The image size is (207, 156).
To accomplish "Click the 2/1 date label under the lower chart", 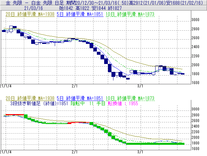I will pyautogui.click(x=75, y=152).
